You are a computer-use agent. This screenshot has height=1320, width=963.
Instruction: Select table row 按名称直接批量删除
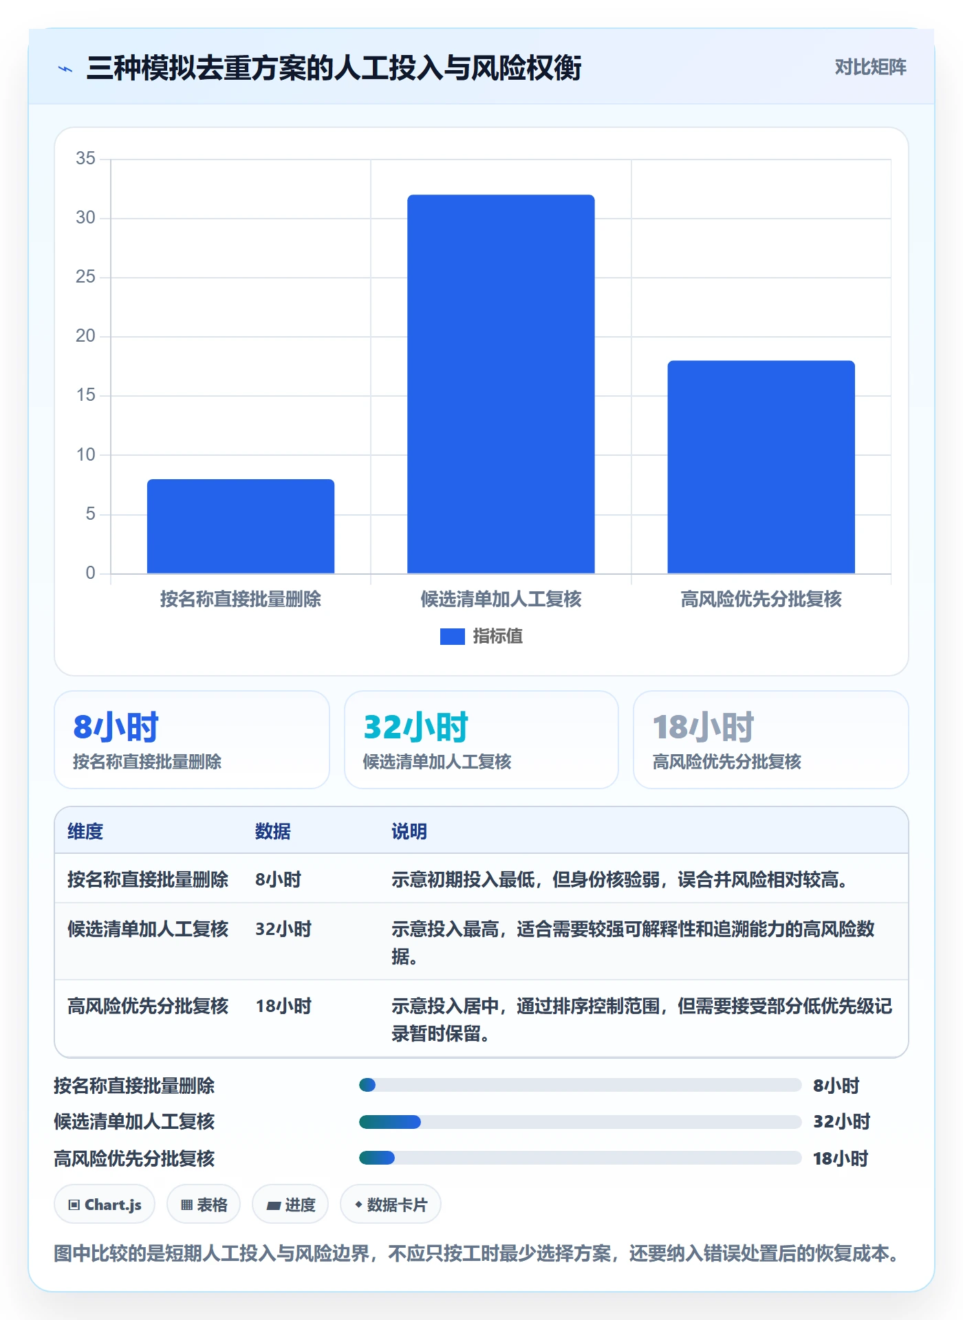click(481, 879)
